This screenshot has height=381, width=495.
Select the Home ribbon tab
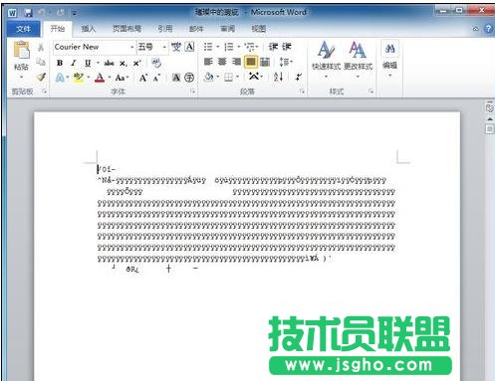click(x=57, y=29)
